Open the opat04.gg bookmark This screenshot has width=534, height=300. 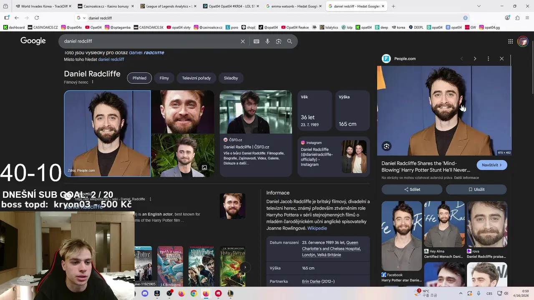point(490,27)
